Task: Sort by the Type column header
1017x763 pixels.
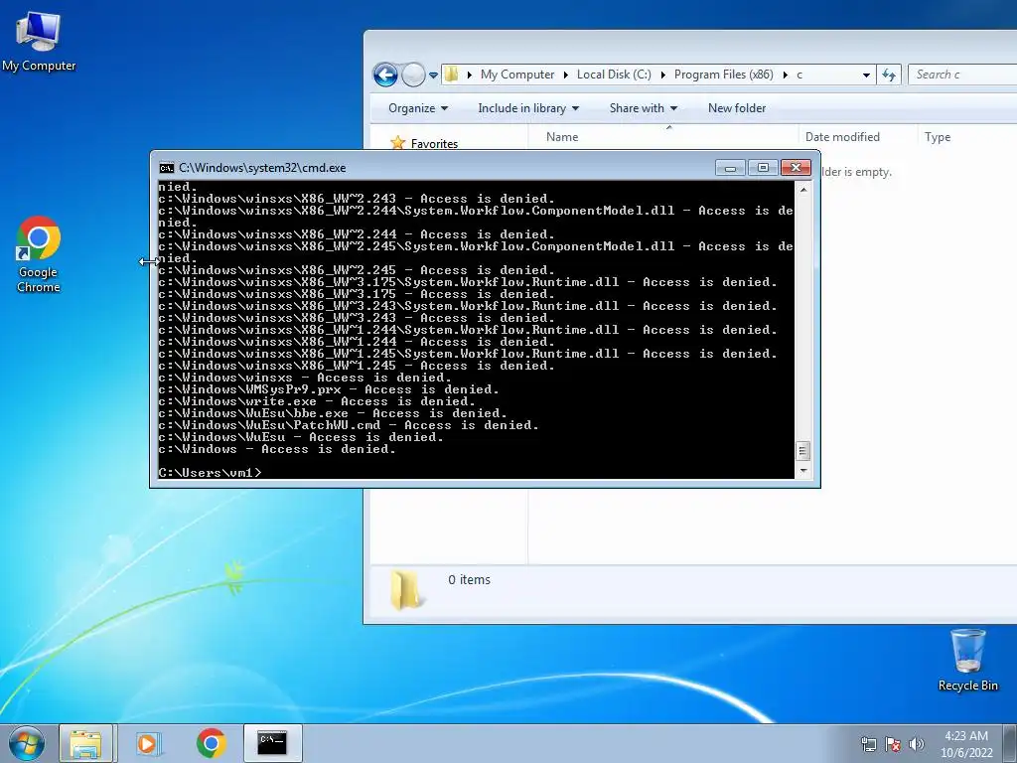Action: tap(967, 137)
